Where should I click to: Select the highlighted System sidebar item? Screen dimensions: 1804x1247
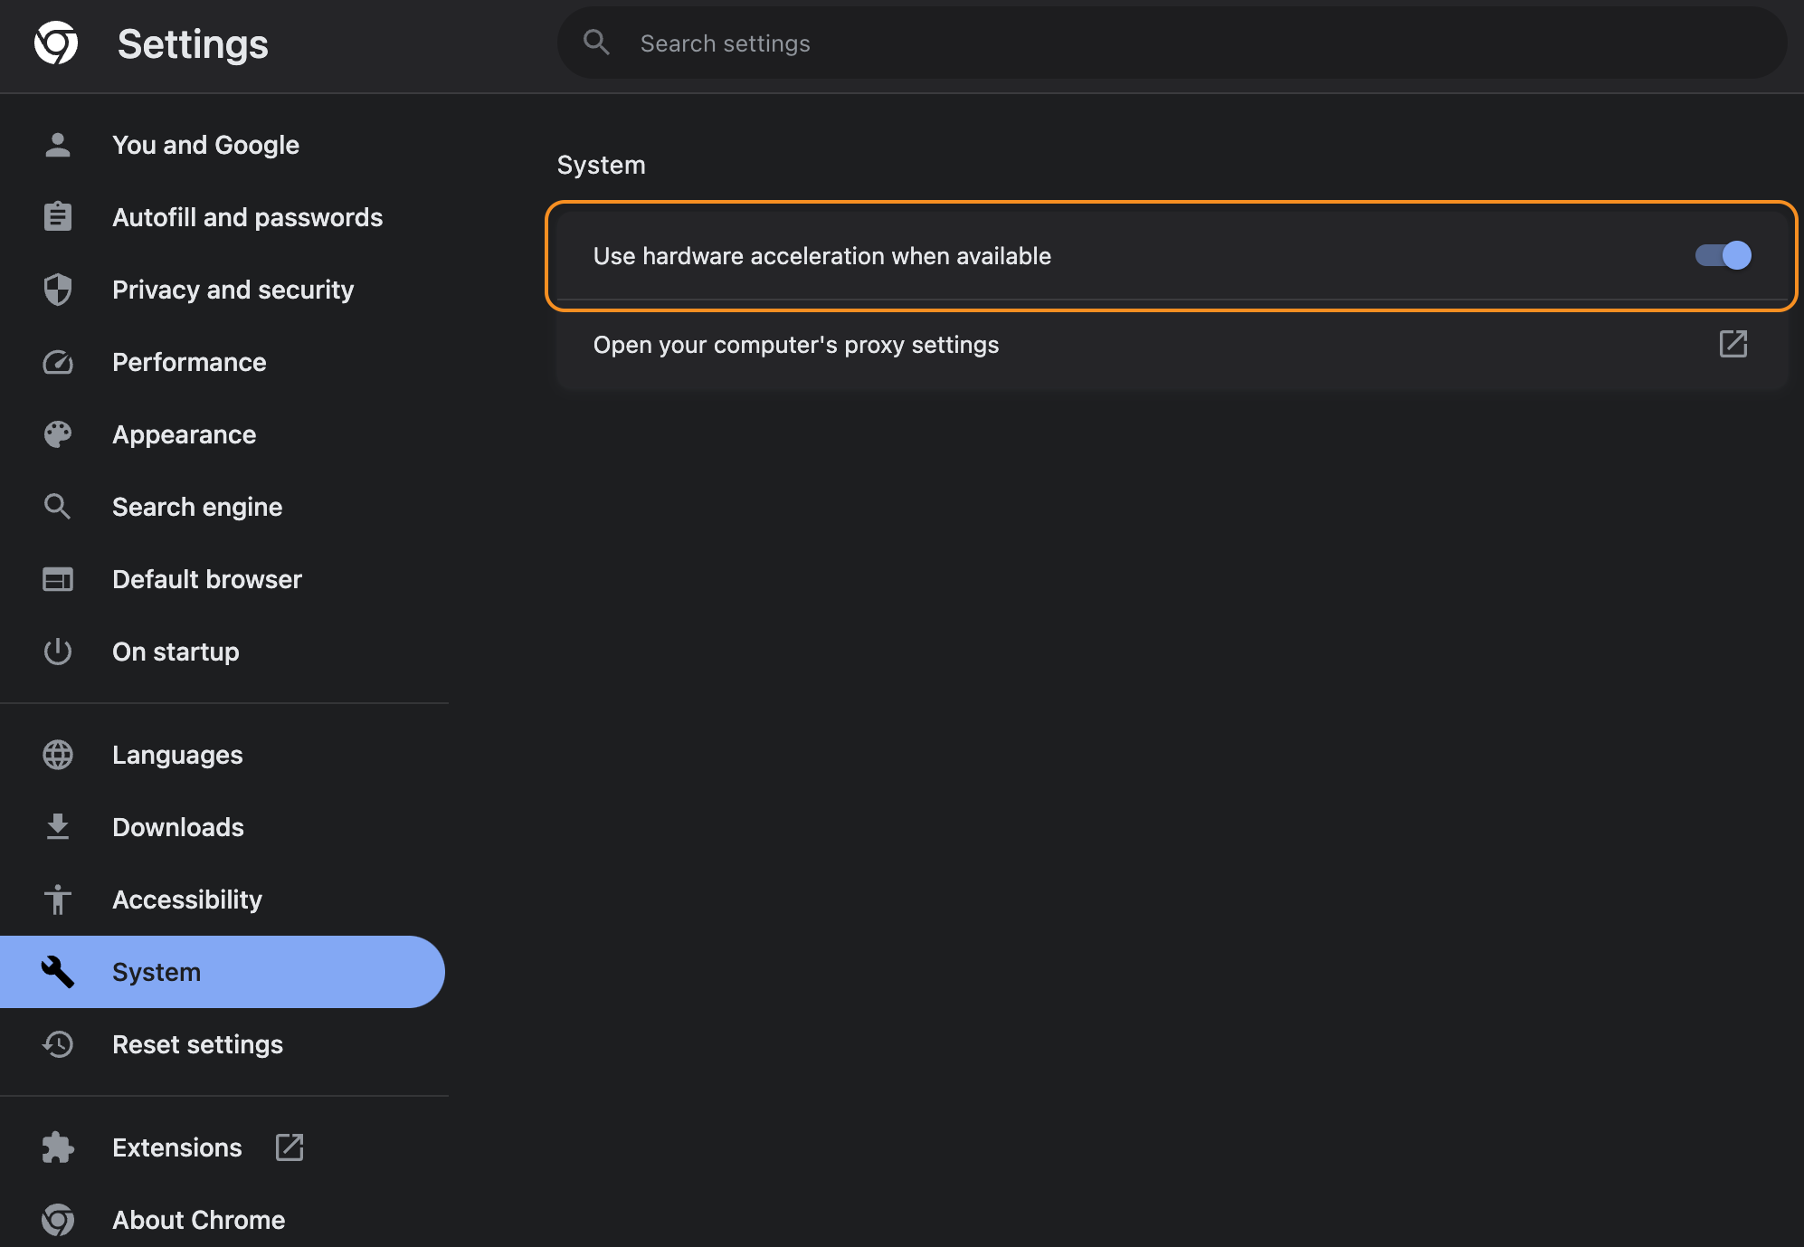222,972
